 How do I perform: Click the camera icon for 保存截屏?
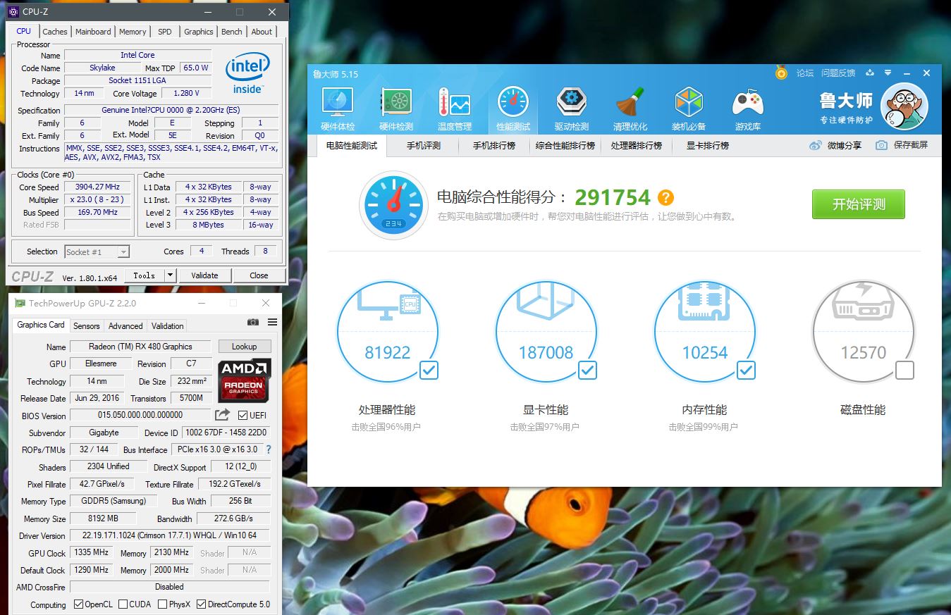pos(881,145)
